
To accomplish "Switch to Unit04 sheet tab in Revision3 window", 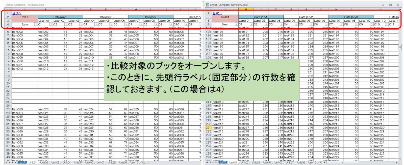I will pos(67,163).
